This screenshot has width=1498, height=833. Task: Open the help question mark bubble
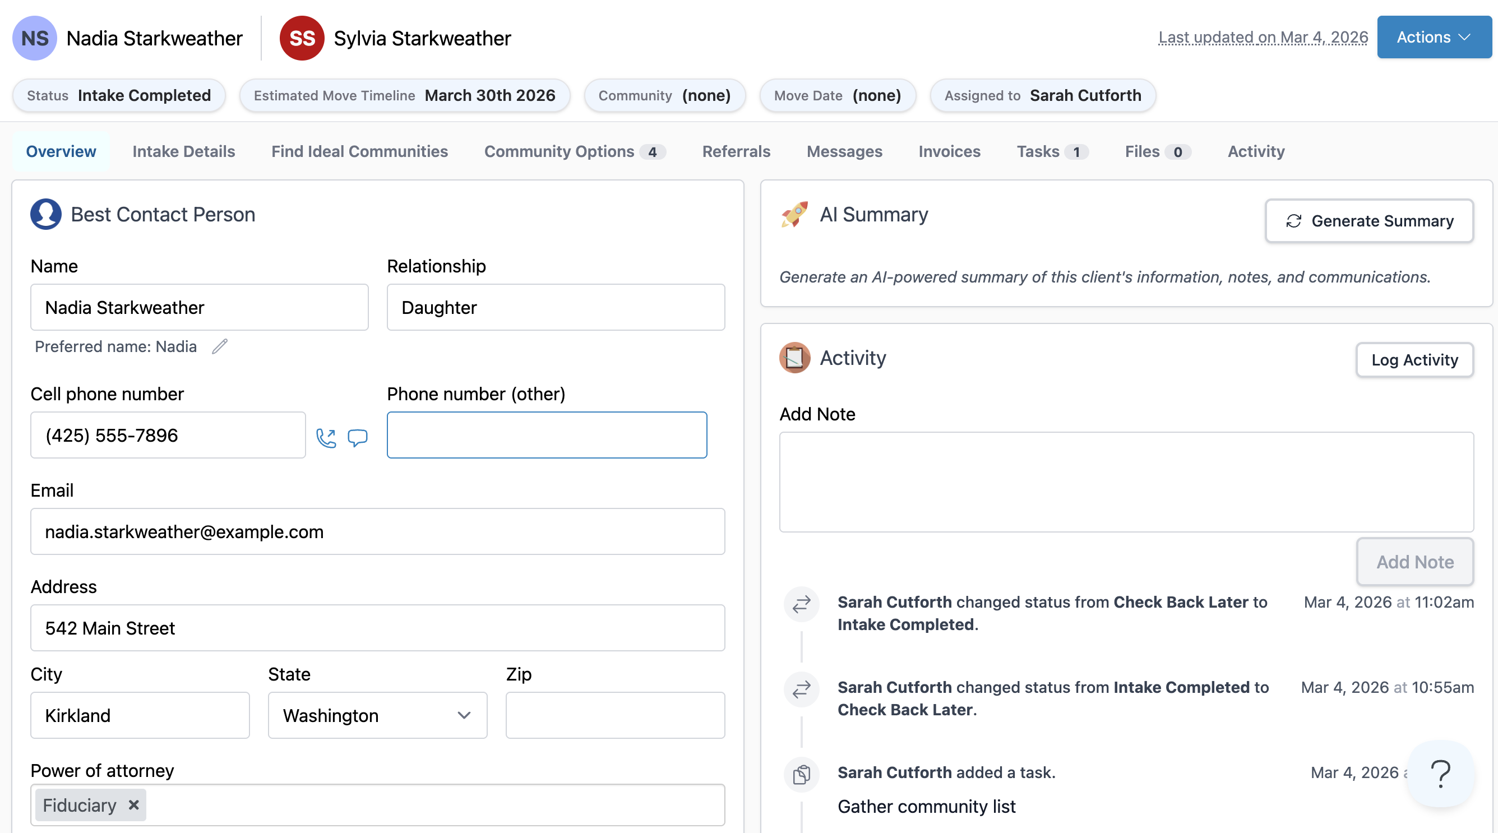pyautogui.click(x=1440, y=774)
